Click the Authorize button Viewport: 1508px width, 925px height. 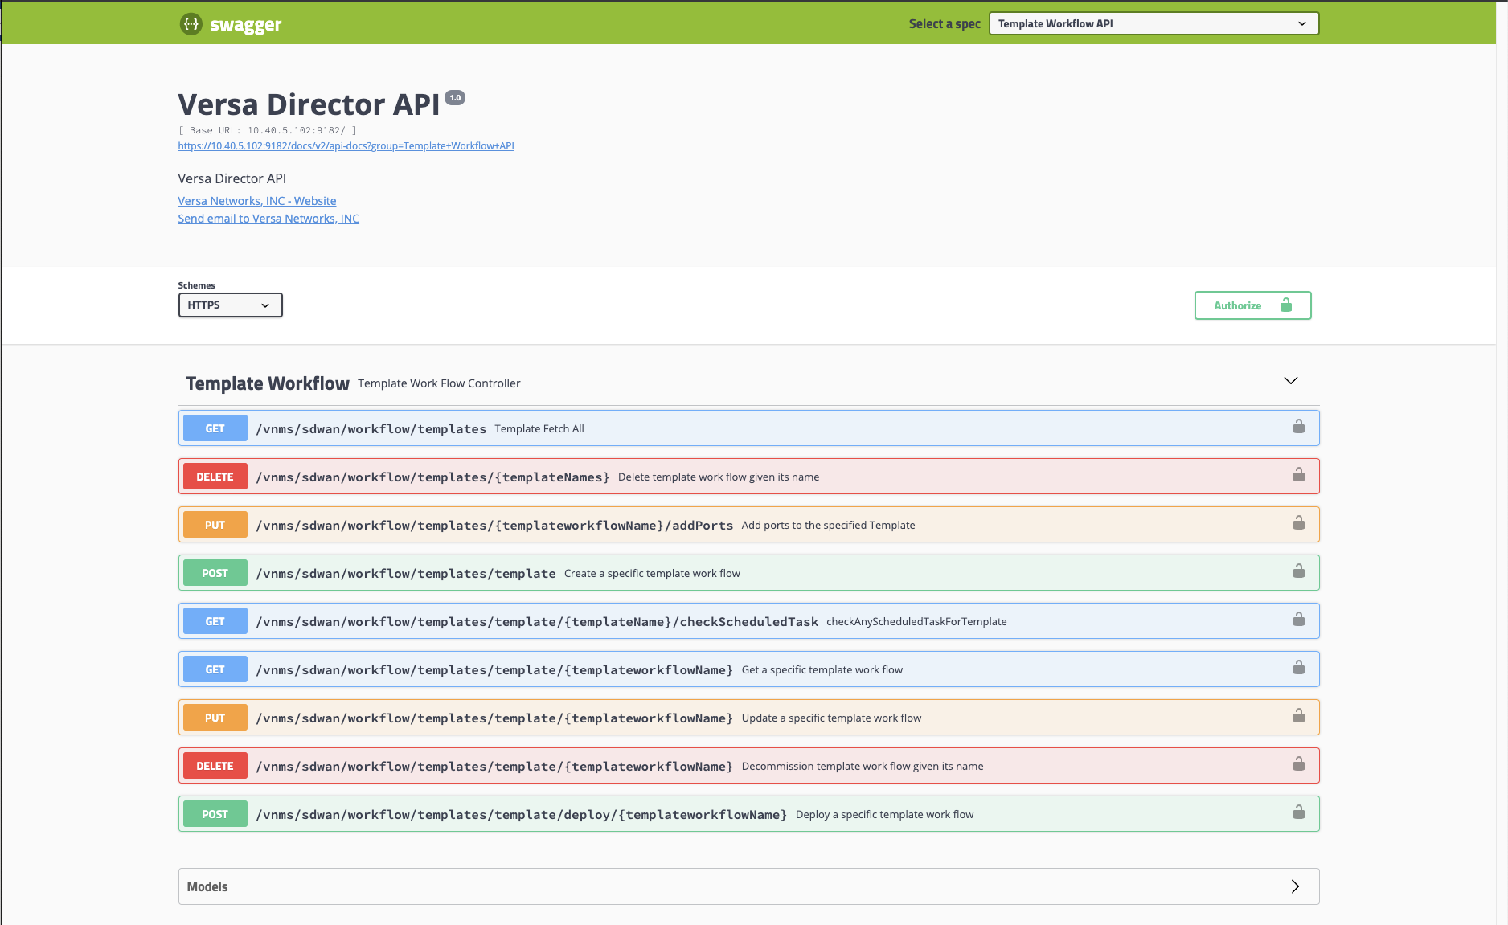1252,305
